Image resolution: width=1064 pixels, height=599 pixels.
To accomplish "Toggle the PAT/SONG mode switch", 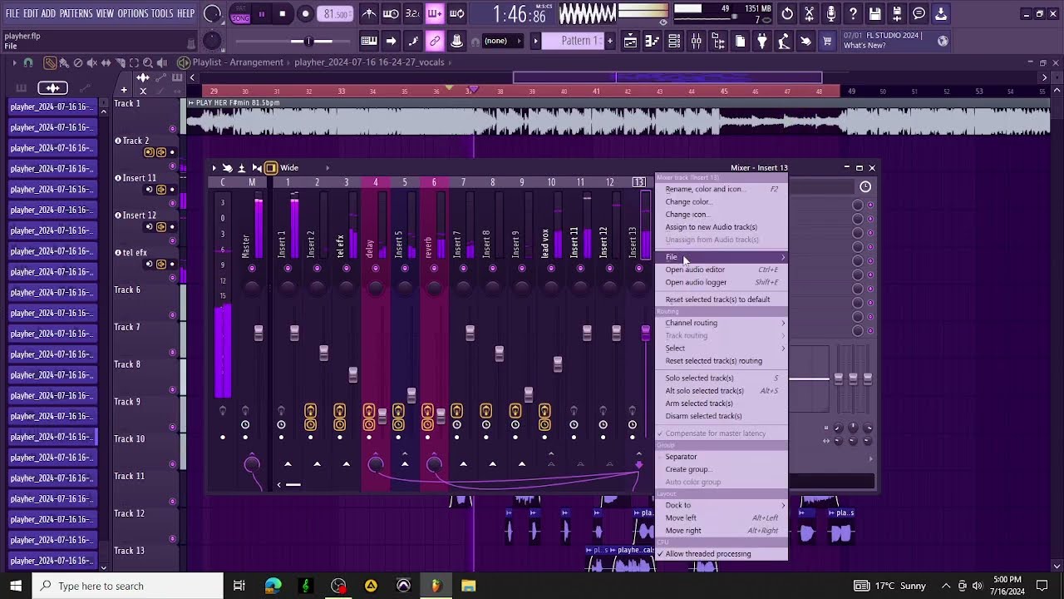I will [240, 13].
